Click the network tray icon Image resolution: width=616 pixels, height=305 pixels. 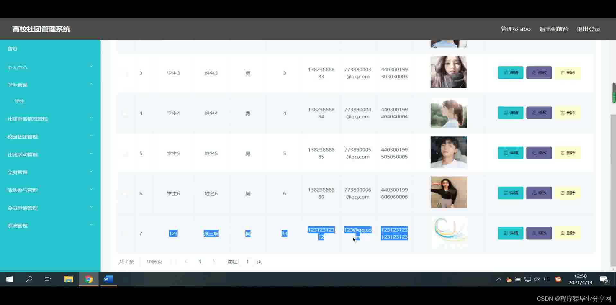(x=527, y=279)
